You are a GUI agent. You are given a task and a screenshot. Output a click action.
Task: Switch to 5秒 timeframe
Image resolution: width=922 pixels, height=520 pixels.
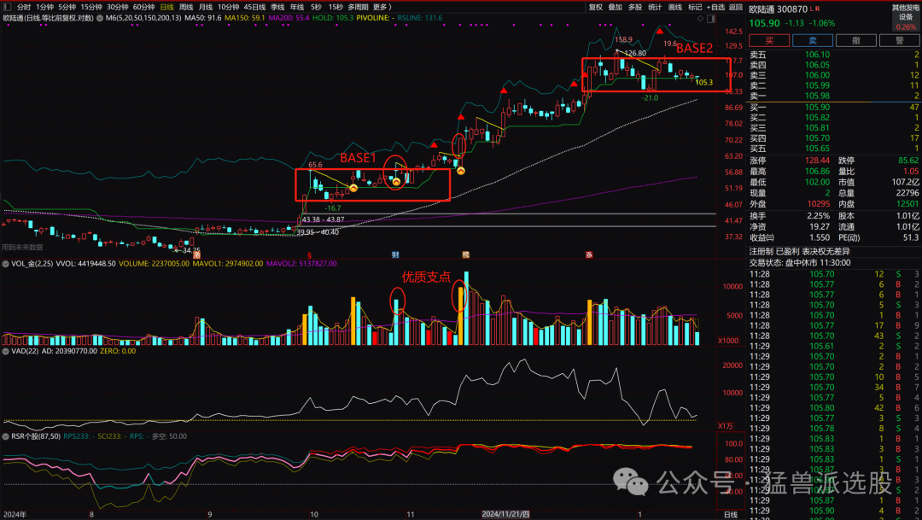[317, 7]
